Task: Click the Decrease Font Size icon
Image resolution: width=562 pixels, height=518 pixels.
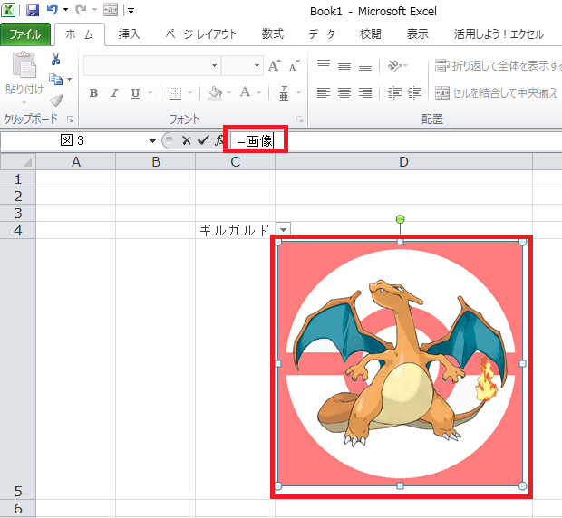Action: coord(295,65)
